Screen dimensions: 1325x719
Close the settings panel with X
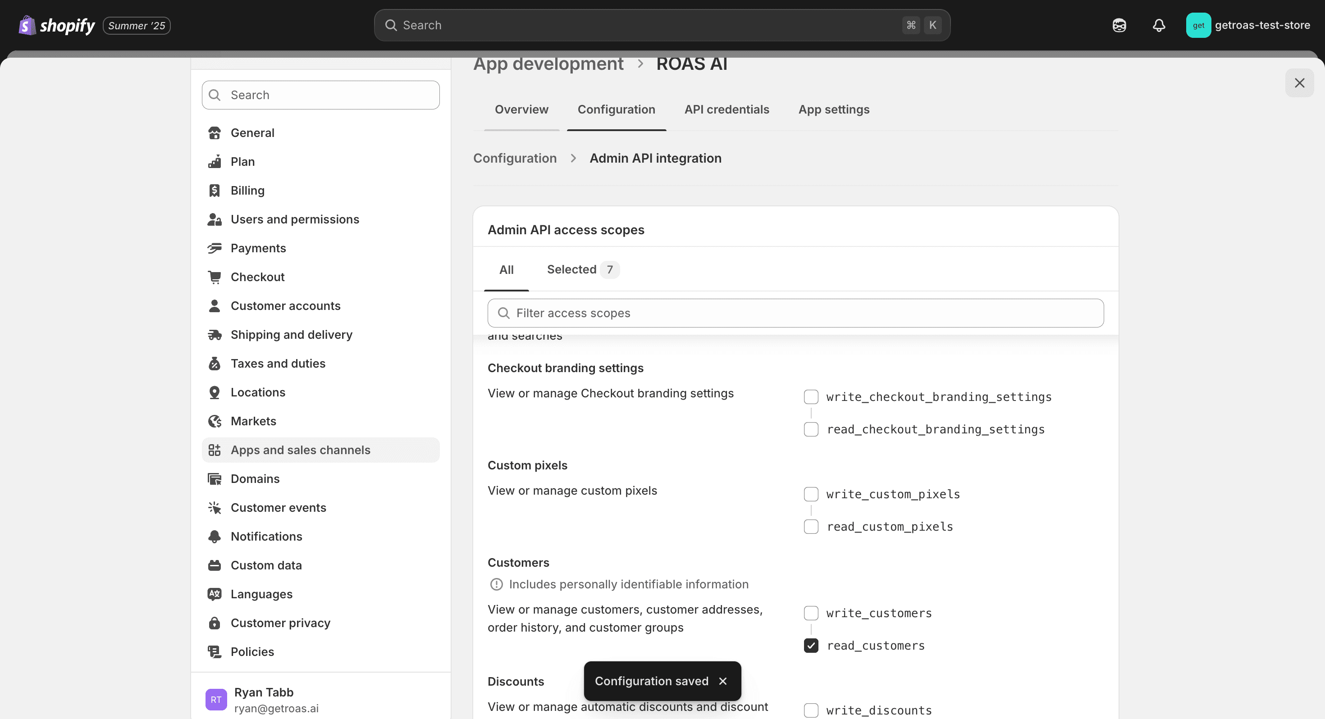click(x=1299, y=83)
